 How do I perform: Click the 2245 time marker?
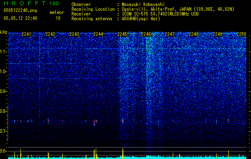122,34
